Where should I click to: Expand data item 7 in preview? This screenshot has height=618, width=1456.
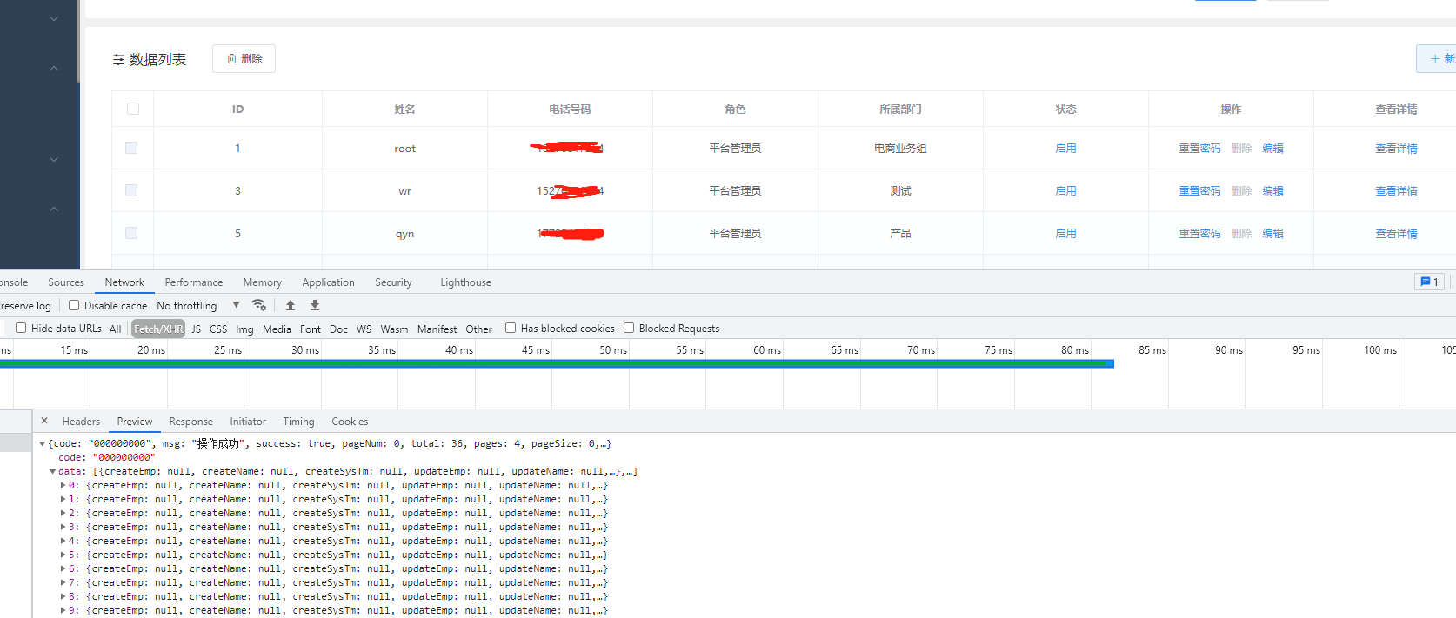[63, 582]
